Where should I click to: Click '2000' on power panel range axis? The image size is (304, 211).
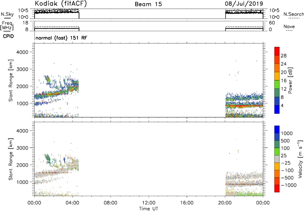coord(22,86)
